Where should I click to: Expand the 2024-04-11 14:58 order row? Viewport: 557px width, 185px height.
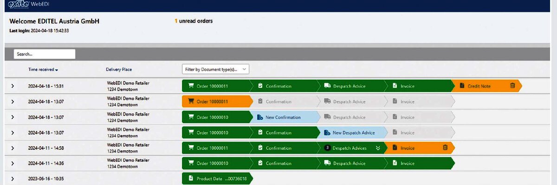pos(13,148)
